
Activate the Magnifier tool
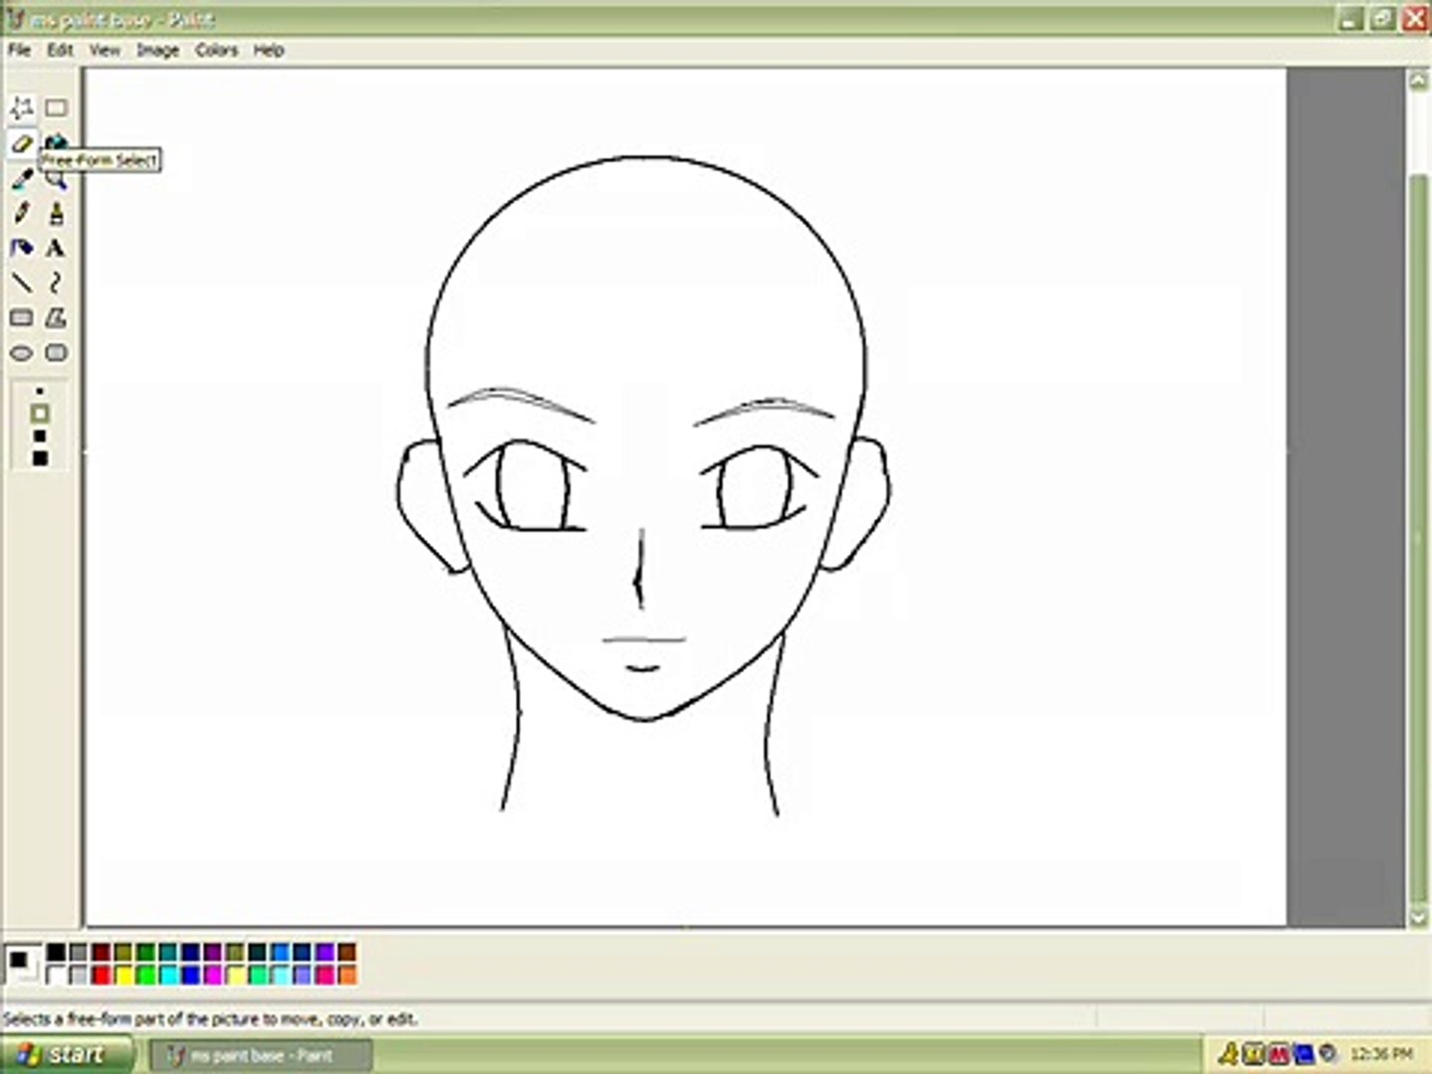coord(56,180)
